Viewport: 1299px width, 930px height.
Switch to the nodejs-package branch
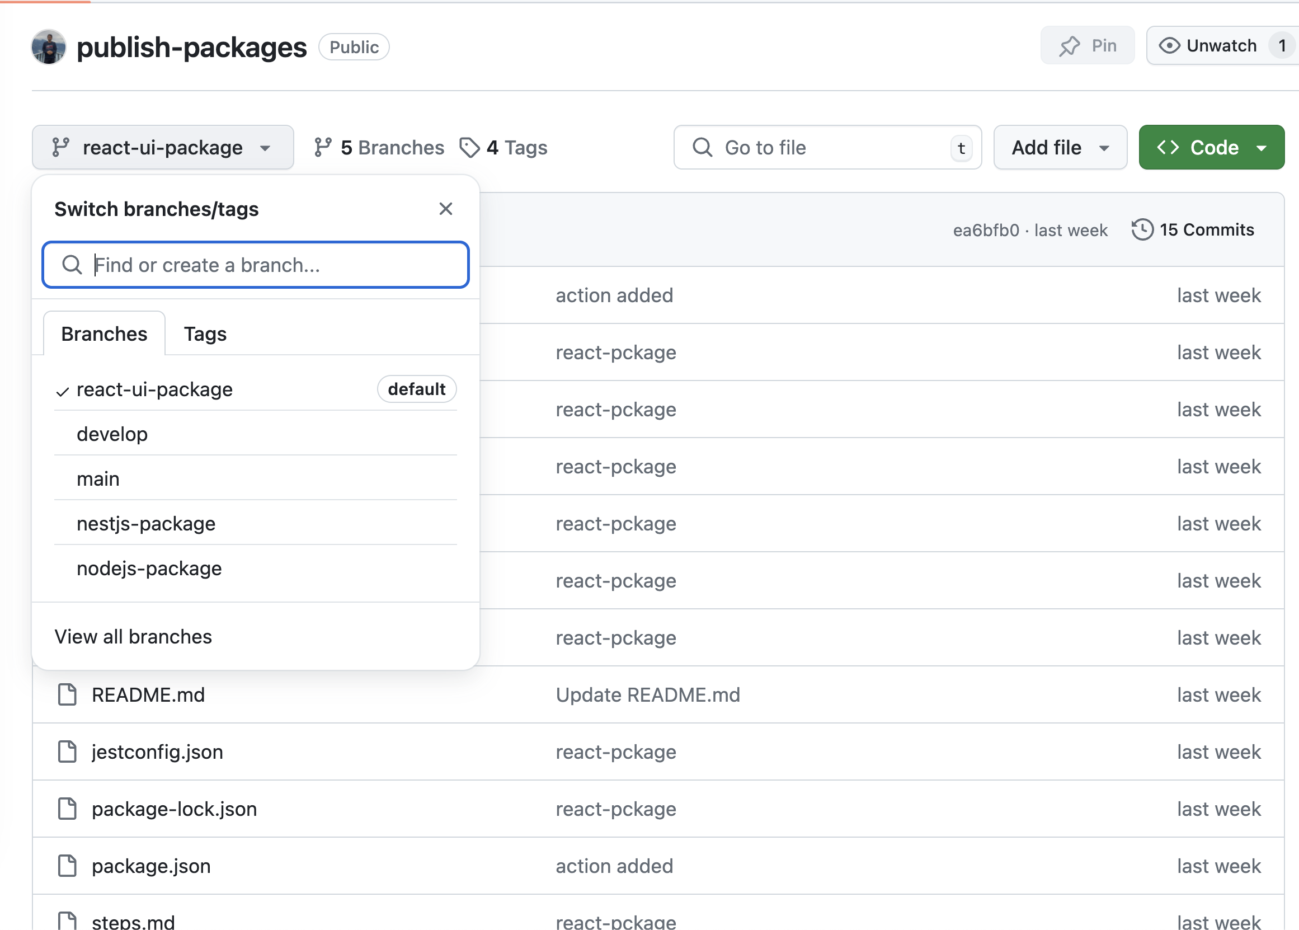149,568
